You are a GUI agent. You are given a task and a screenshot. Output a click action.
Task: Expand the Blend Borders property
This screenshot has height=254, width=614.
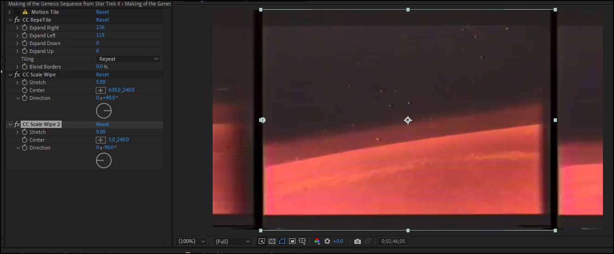pos(17,67)
